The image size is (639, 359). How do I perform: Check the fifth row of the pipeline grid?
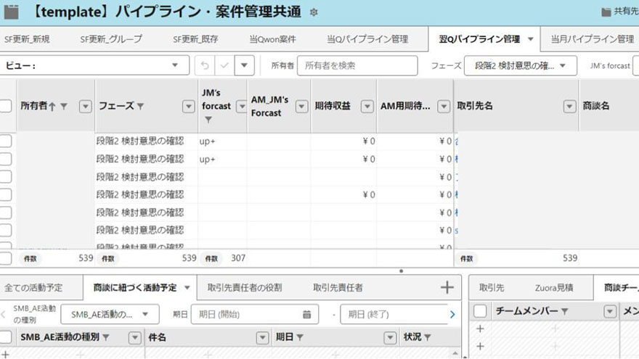pos(5,212)
